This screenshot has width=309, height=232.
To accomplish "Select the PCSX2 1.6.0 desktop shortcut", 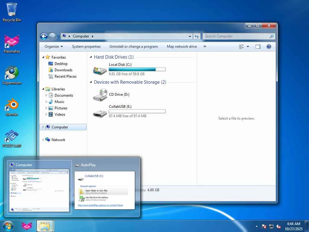I will pos(12,138).
